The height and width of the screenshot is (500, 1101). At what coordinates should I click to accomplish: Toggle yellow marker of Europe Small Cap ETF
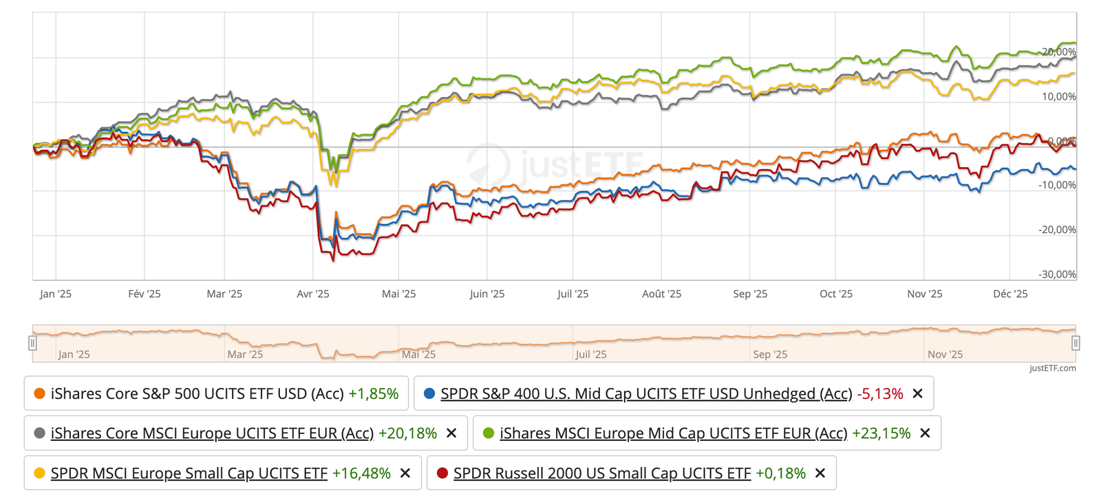tap(39, 473)
